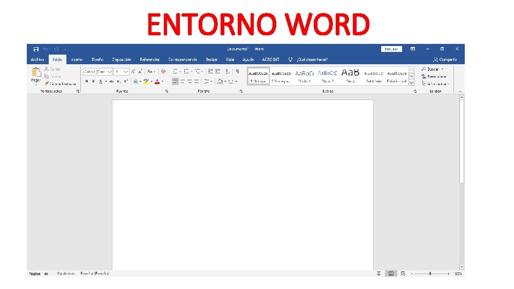The image size is (514, 289).
Task: Apply the Normal style
Action: coord(258,77)
